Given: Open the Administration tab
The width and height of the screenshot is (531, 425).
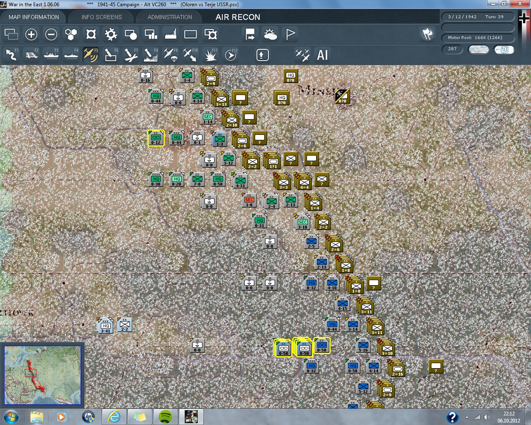Looking at the screenshot, I should (170, 17).
